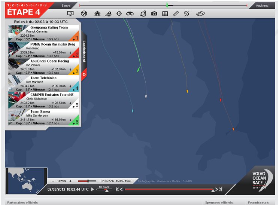Select the Abu Dhabi Ocean Racing card
279x205 pixels.
click(x=43, y=67)
